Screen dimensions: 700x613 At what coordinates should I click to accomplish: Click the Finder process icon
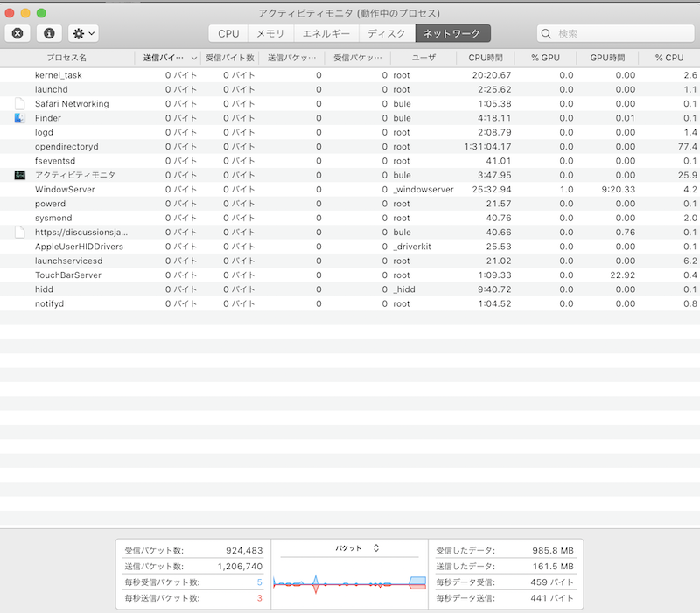tap(20, 118)
